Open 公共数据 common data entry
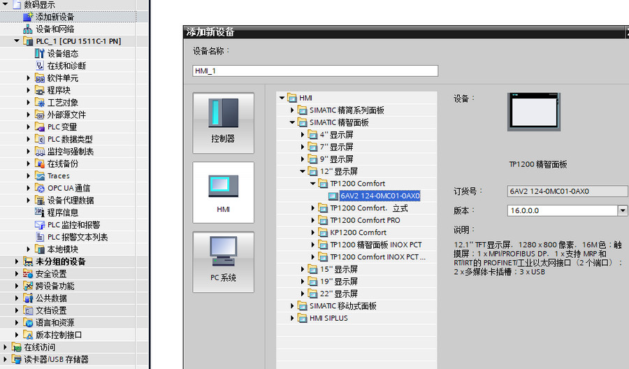 click(x=51, y=298)
